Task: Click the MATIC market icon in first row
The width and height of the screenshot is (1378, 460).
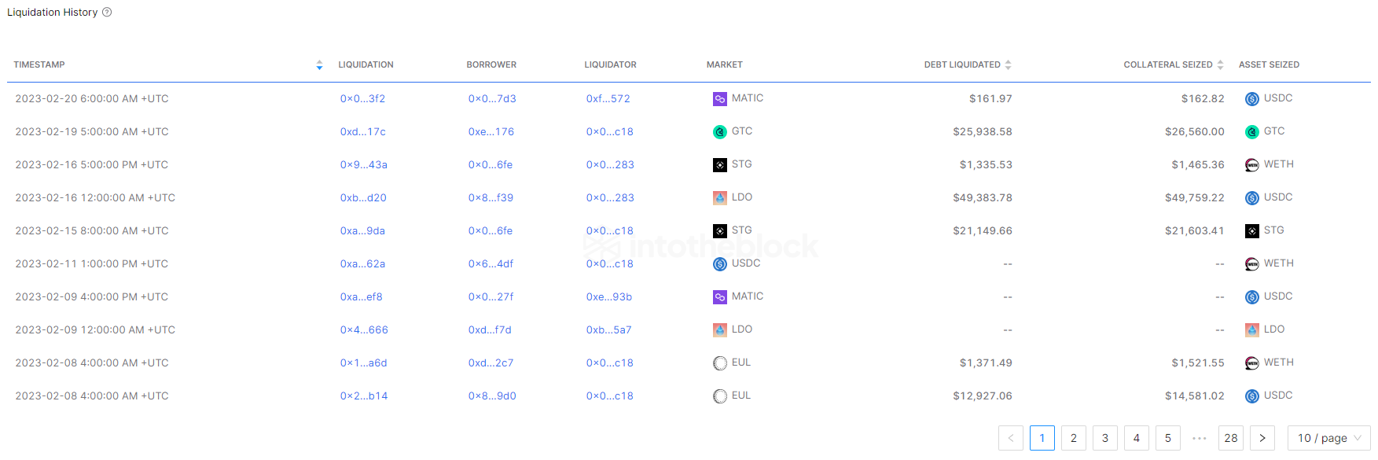Action: tap(719, 99)
